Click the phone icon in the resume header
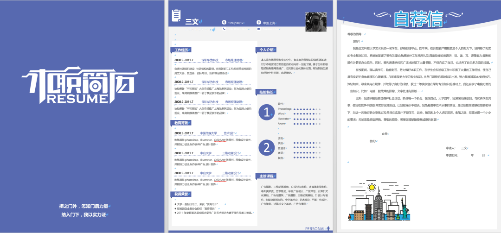The height and width of the screenshot is (233, 501). tap(224, 29)
